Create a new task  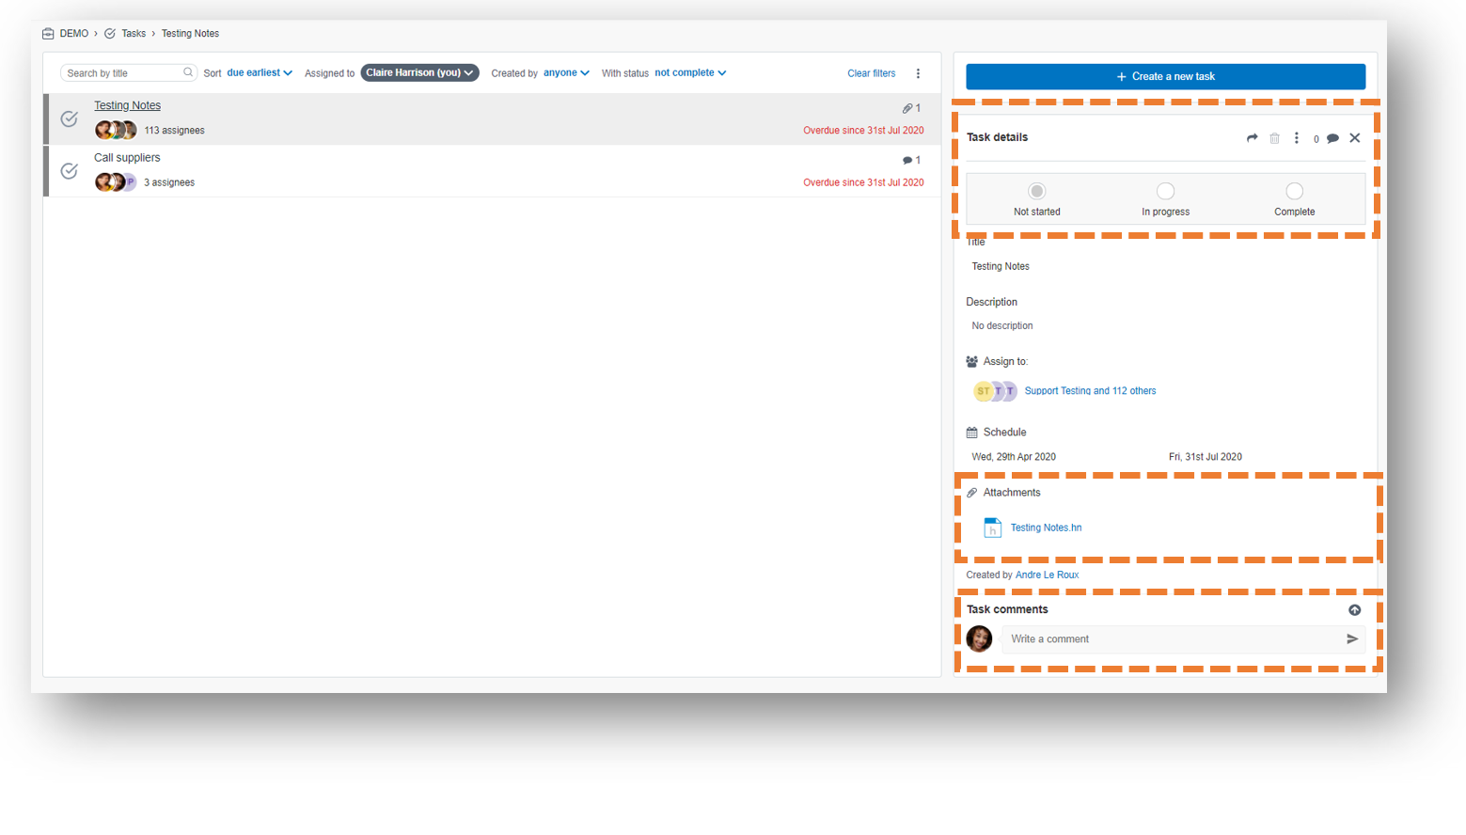1165,76
